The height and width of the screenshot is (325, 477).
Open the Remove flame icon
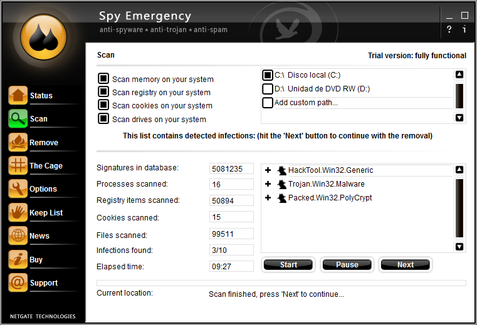tap(18, 142)
